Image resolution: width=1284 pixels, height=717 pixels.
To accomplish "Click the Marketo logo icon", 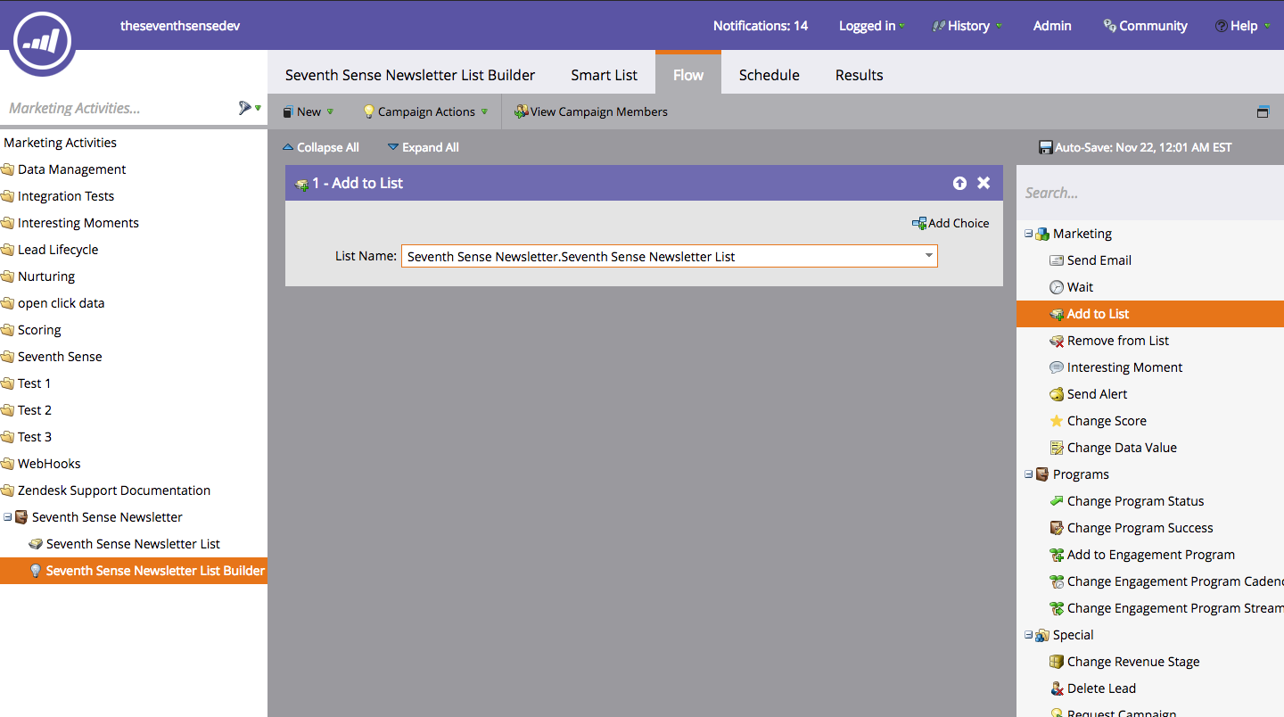I will point(42,40).
